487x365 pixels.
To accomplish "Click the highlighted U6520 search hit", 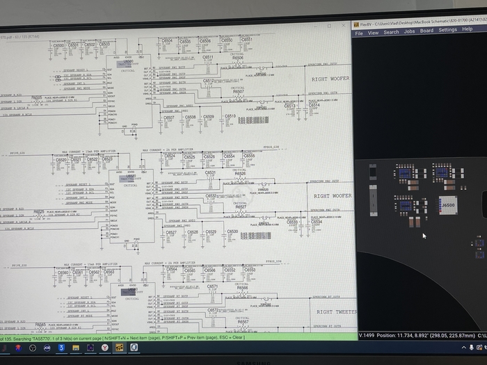I will coord(128,178).
